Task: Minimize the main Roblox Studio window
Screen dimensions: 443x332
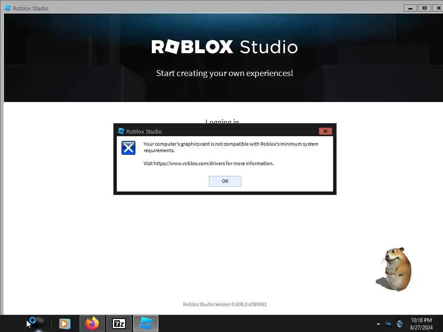Action: point(410,8)
